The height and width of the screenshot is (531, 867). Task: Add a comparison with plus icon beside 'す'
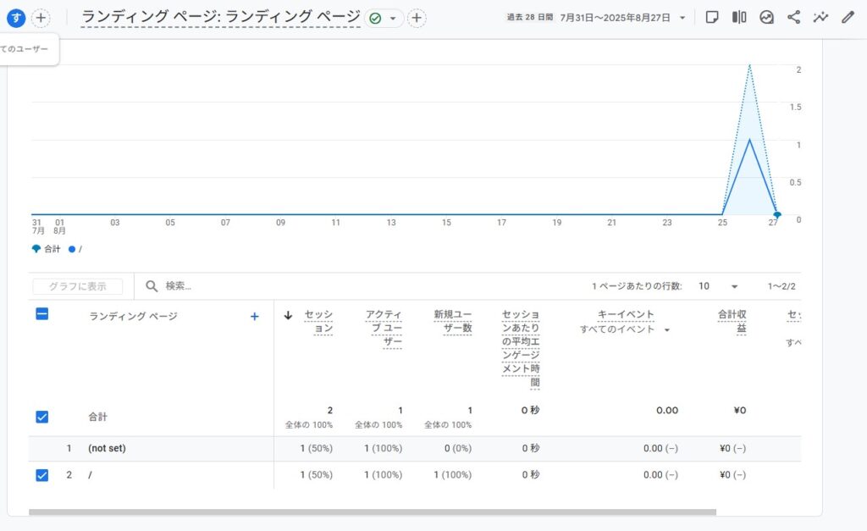[41, 19]
